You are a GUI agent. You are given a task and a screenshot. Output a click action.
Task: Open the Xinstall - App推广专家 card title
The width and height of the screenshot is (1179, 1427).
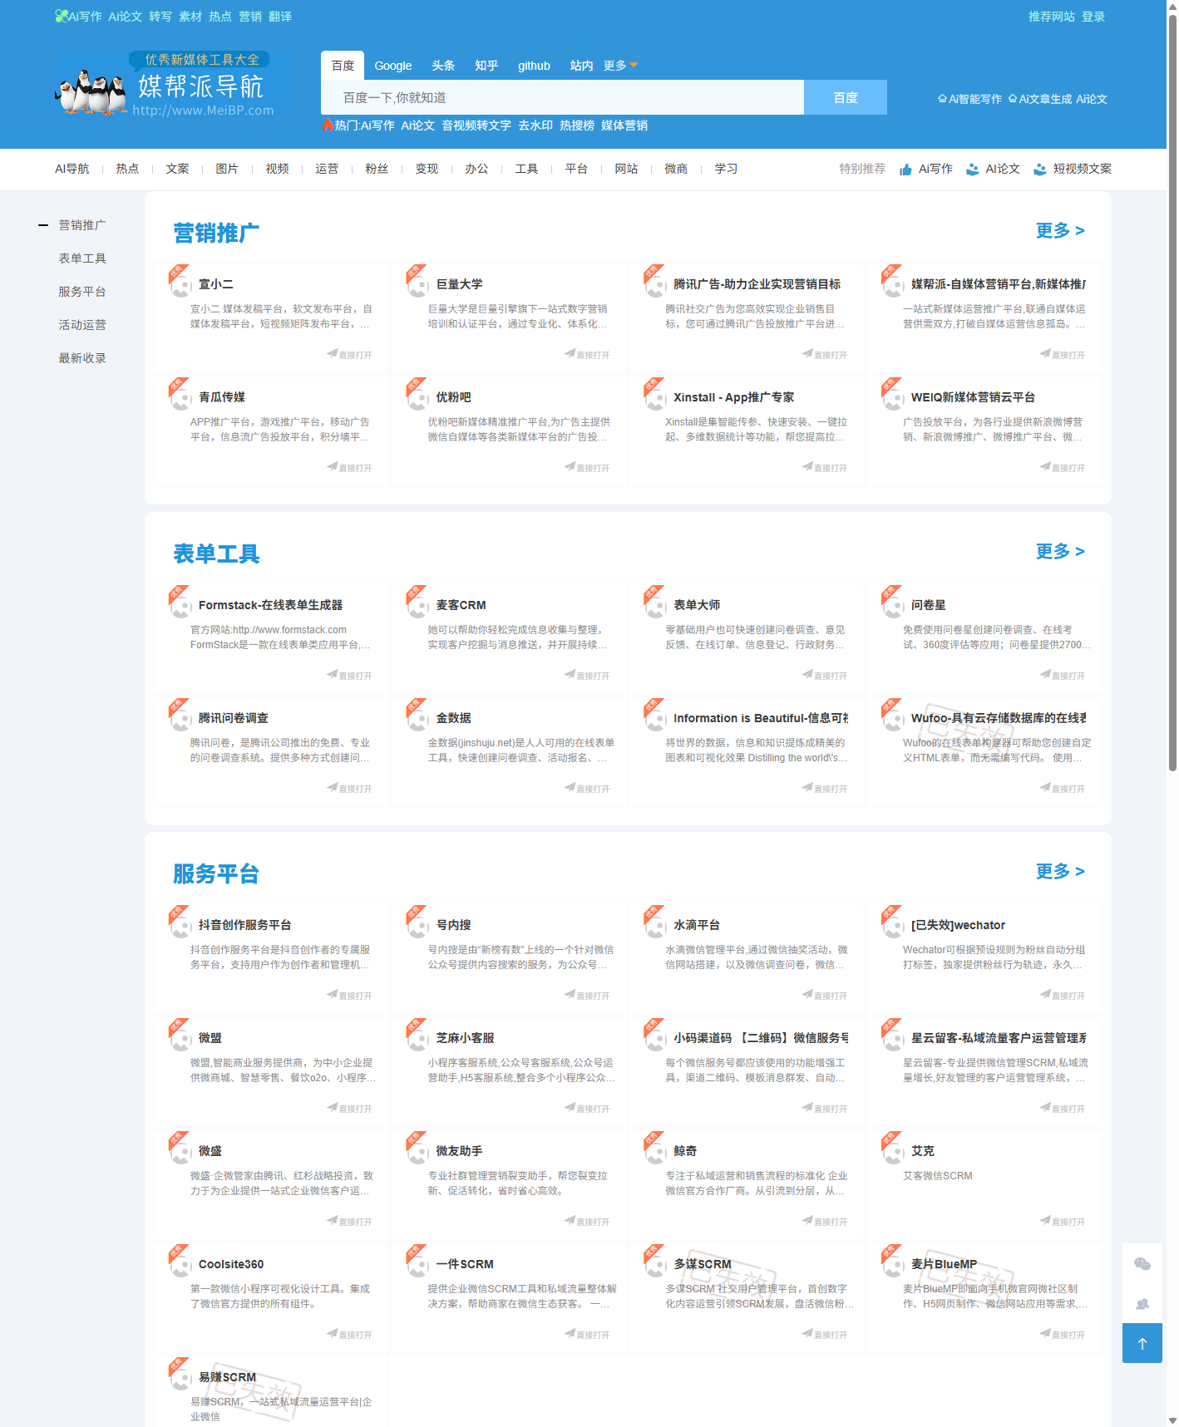(x=733, y=397)
